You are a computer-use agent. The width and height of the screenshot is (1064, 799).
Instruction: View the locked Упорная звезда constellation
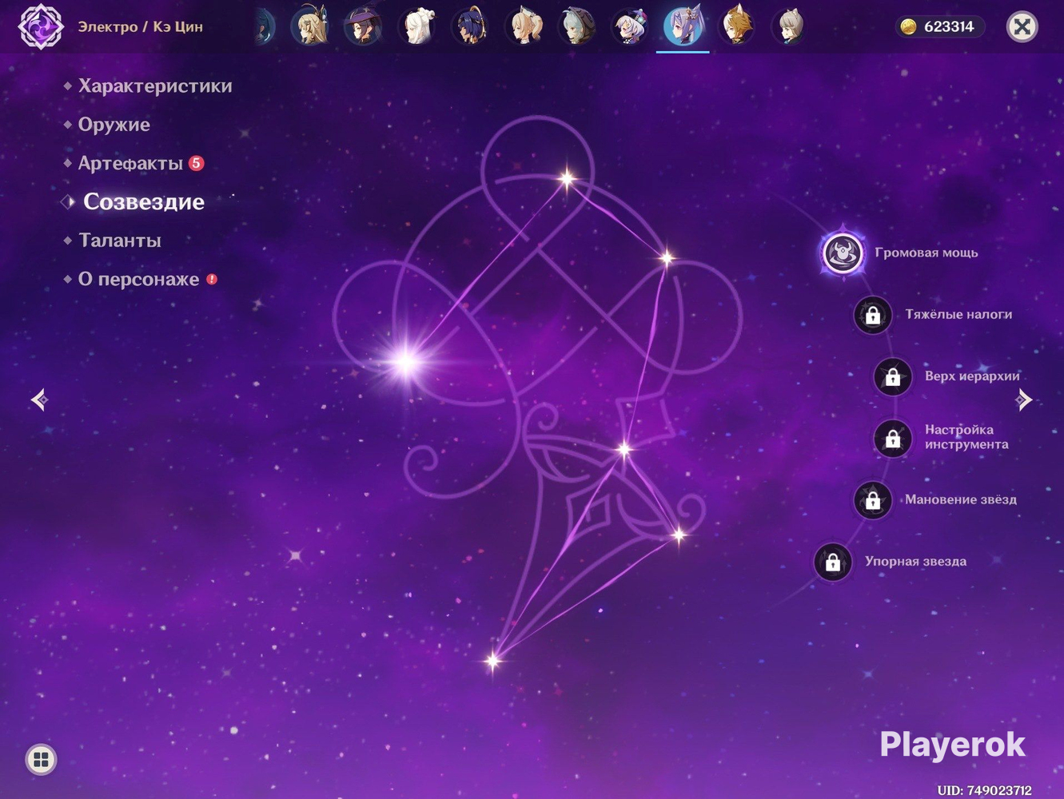tap(833, 562)
